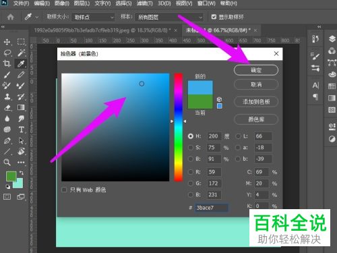
Task: Select the Sponge tool
Action: click(7, 130)
